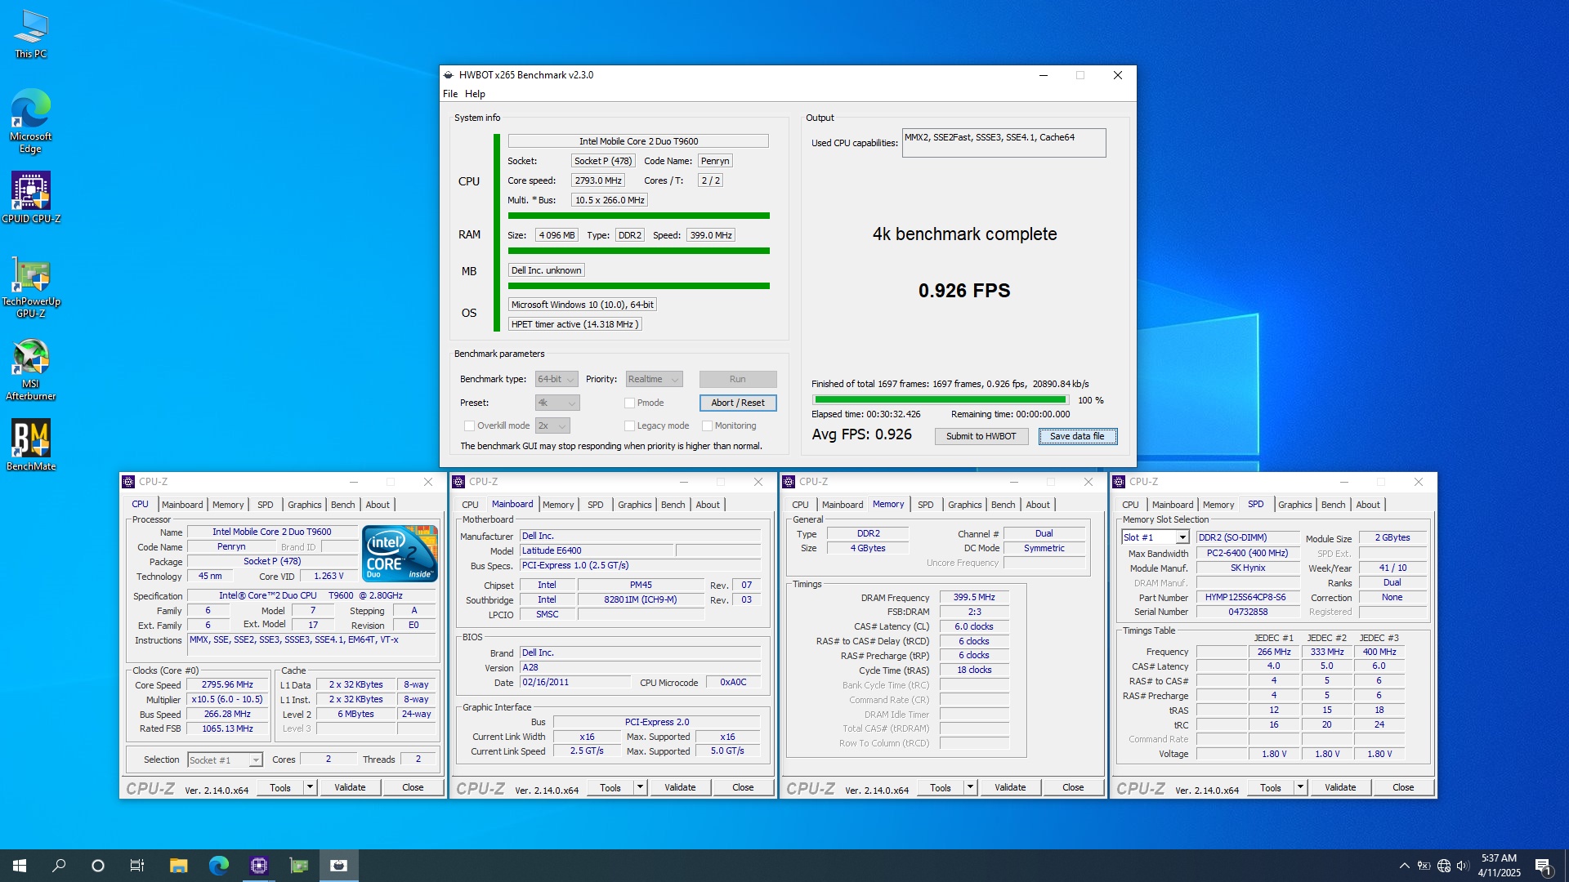This screenshot has width=1569, height=882.
Task: Open the network globe tray icon
Action: coord(1444,866)
